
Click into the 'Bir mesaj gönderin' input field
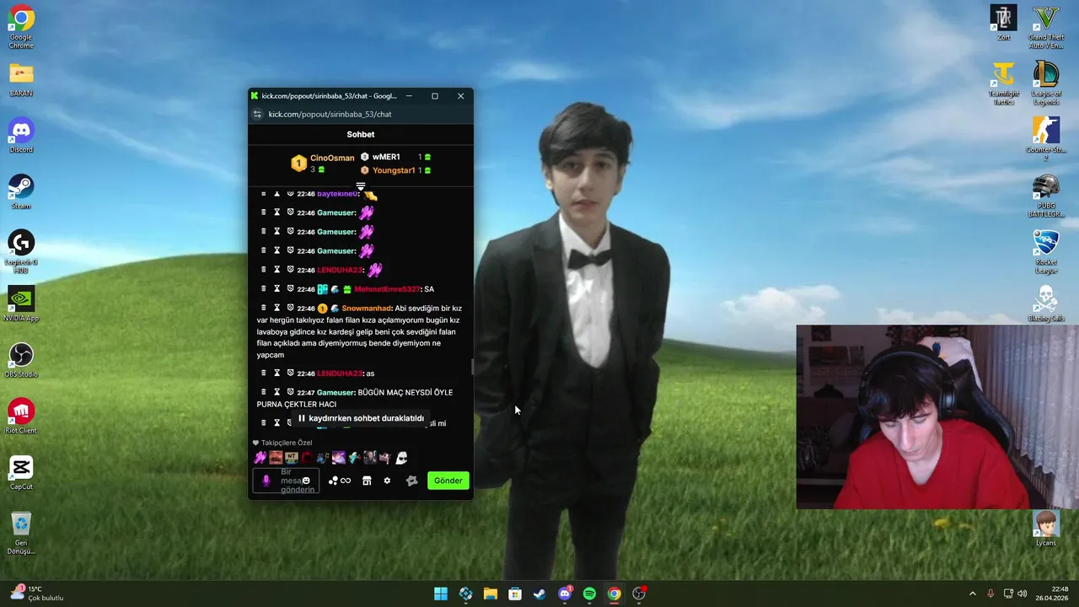286,481
